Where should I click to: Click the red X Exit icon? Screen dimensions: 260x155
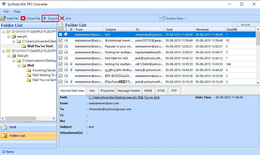point(62,19)
